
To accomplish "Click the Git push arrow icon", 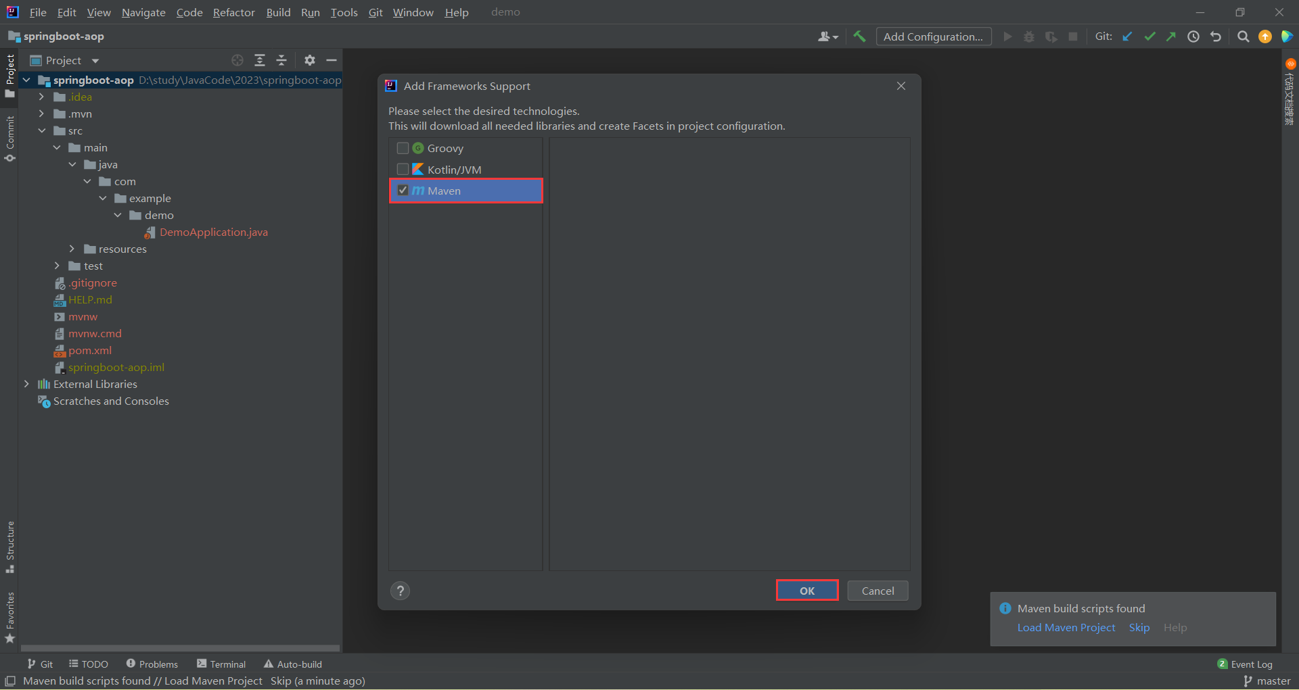I will 1171,36.
